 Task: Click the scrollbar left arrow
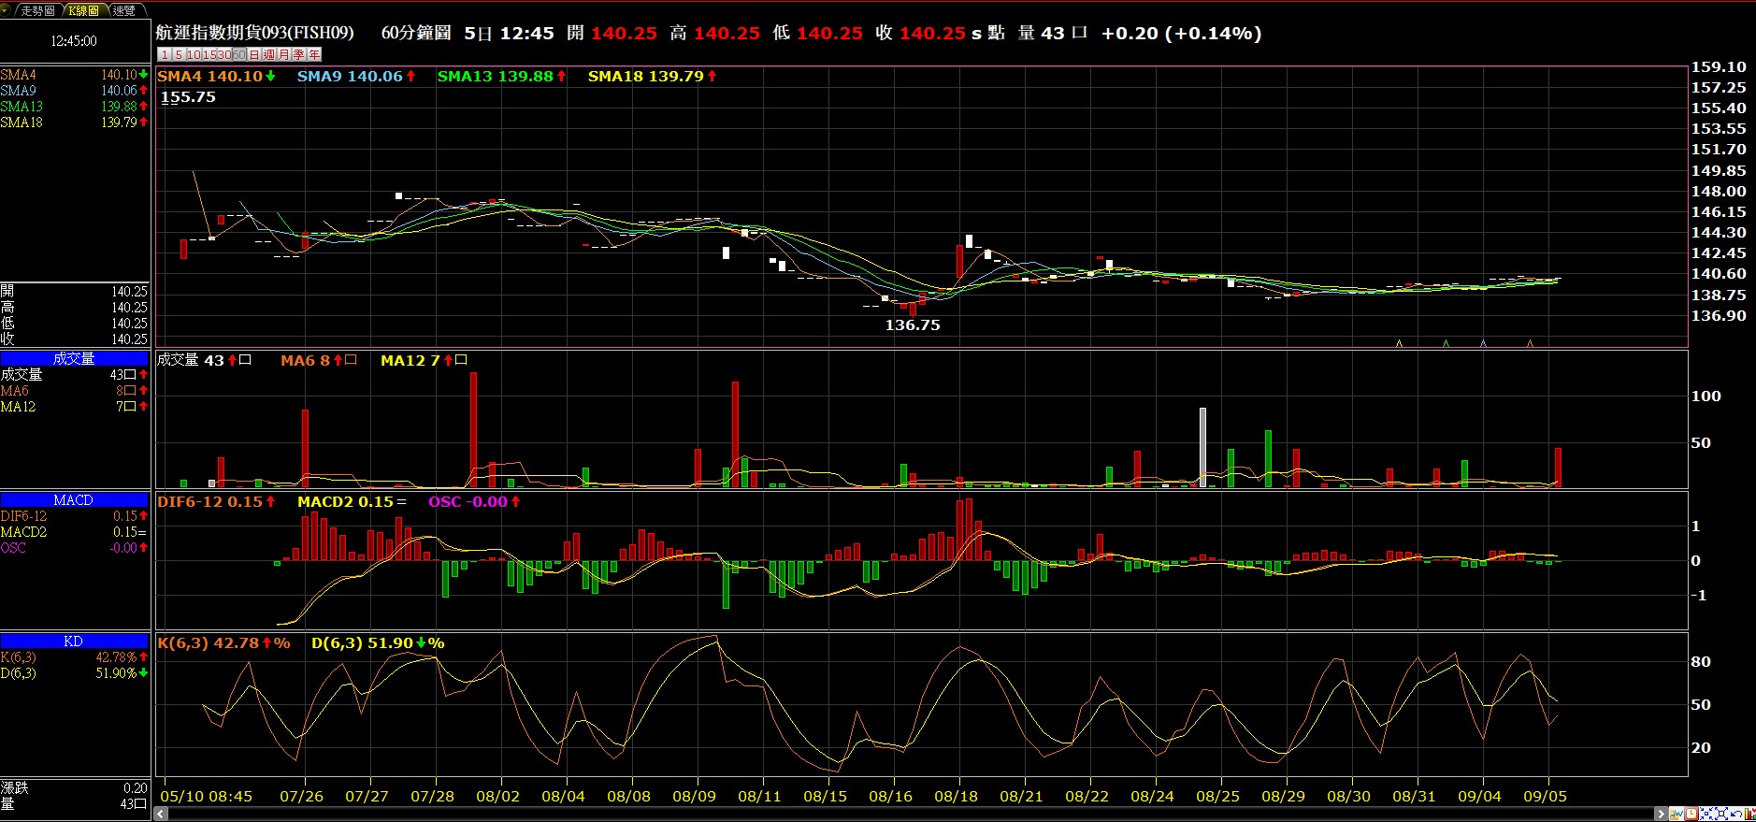pyautogui.click(x=161, y=815)
